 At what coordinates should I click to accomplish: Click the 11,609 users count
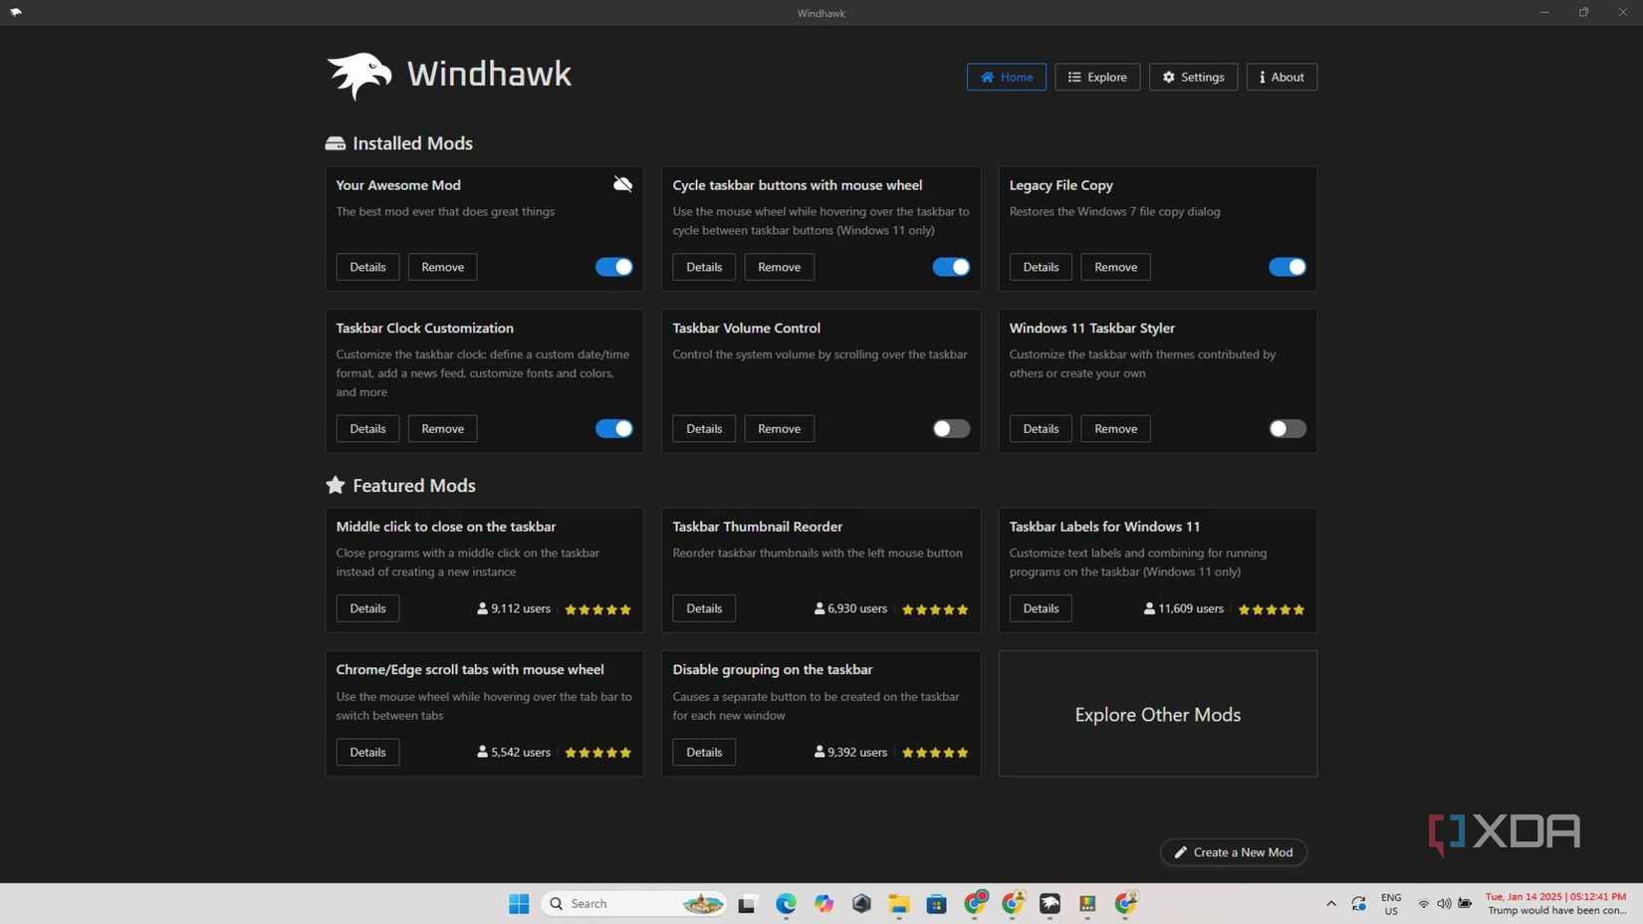coord(1183,608)
